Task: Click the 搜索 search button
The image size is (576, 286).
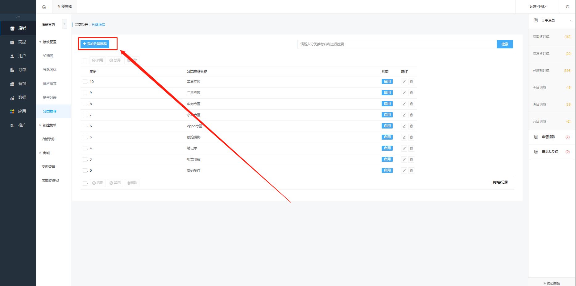Action: (505, 44)
